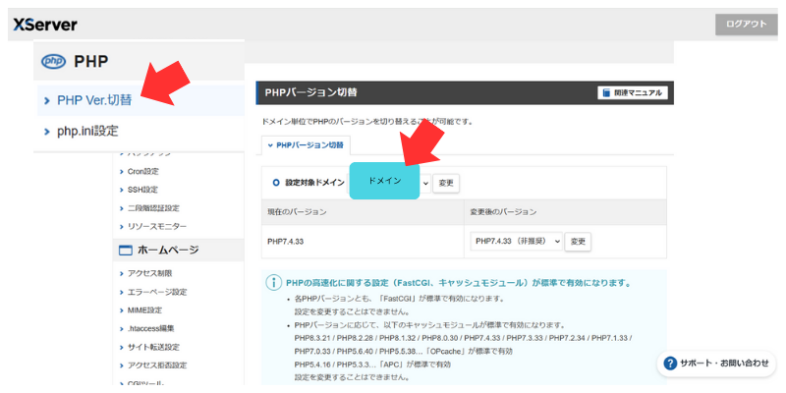Open .htaccess編集 in the sidebar

point(151,329)
